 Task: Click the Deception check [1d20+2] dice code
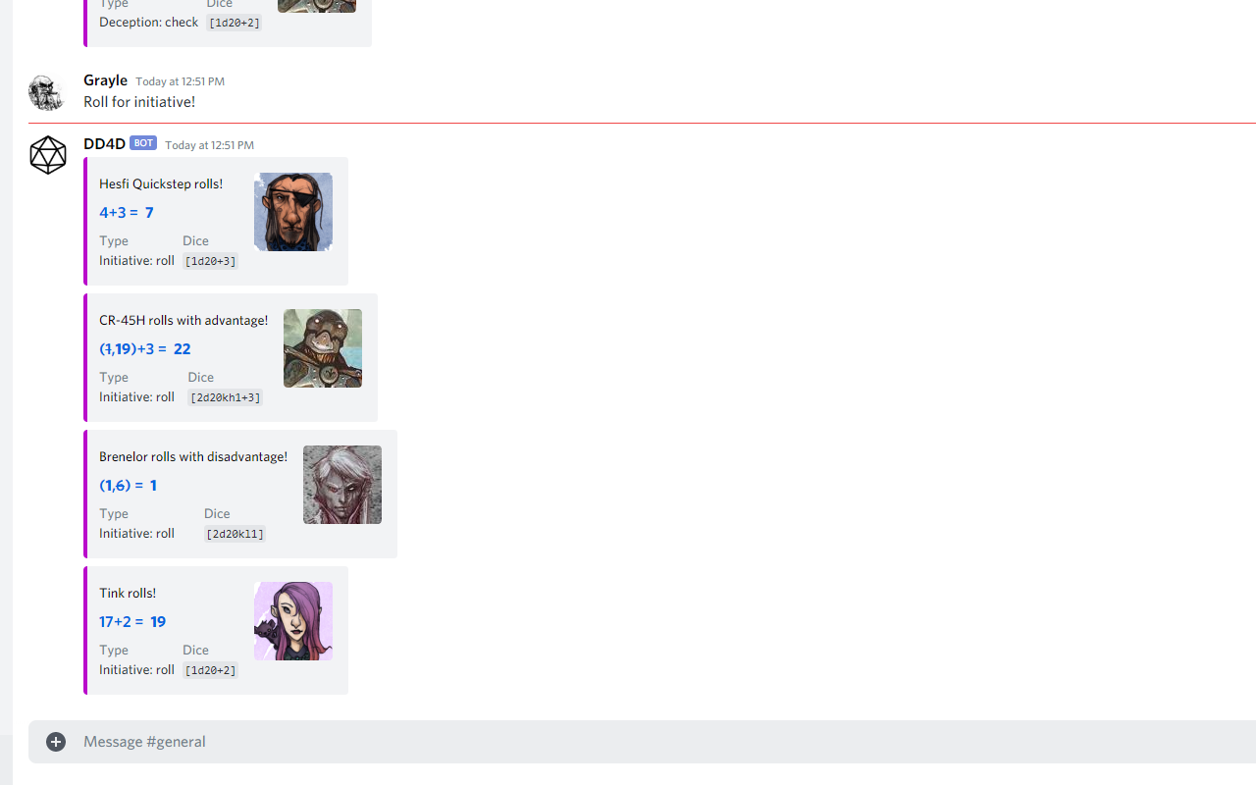235,23
